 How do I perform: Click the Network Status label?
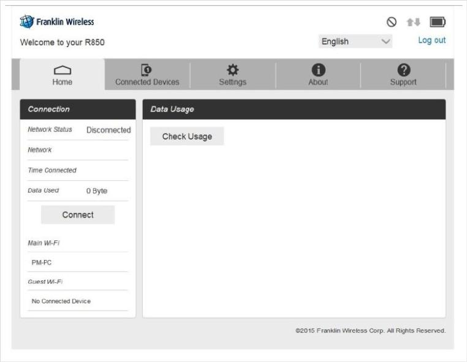tap(50, 129)
